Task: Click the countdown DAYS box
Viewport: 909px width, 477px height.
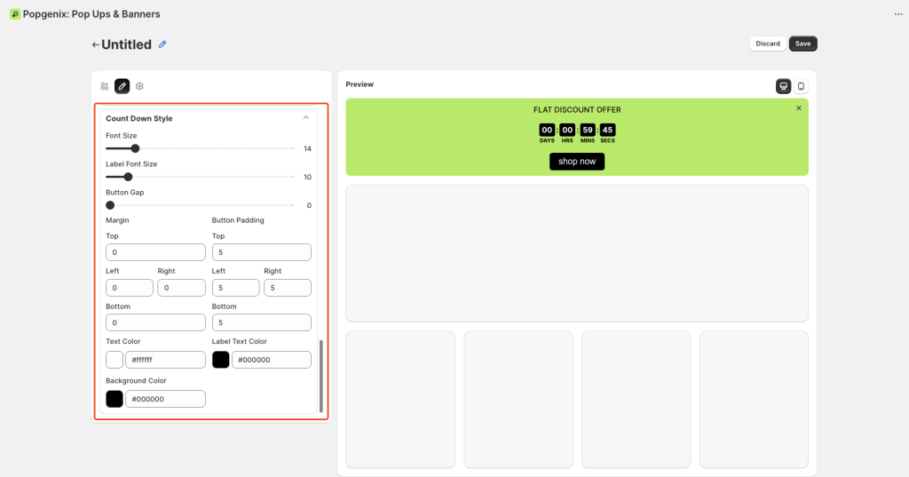Action: point(547,130)
